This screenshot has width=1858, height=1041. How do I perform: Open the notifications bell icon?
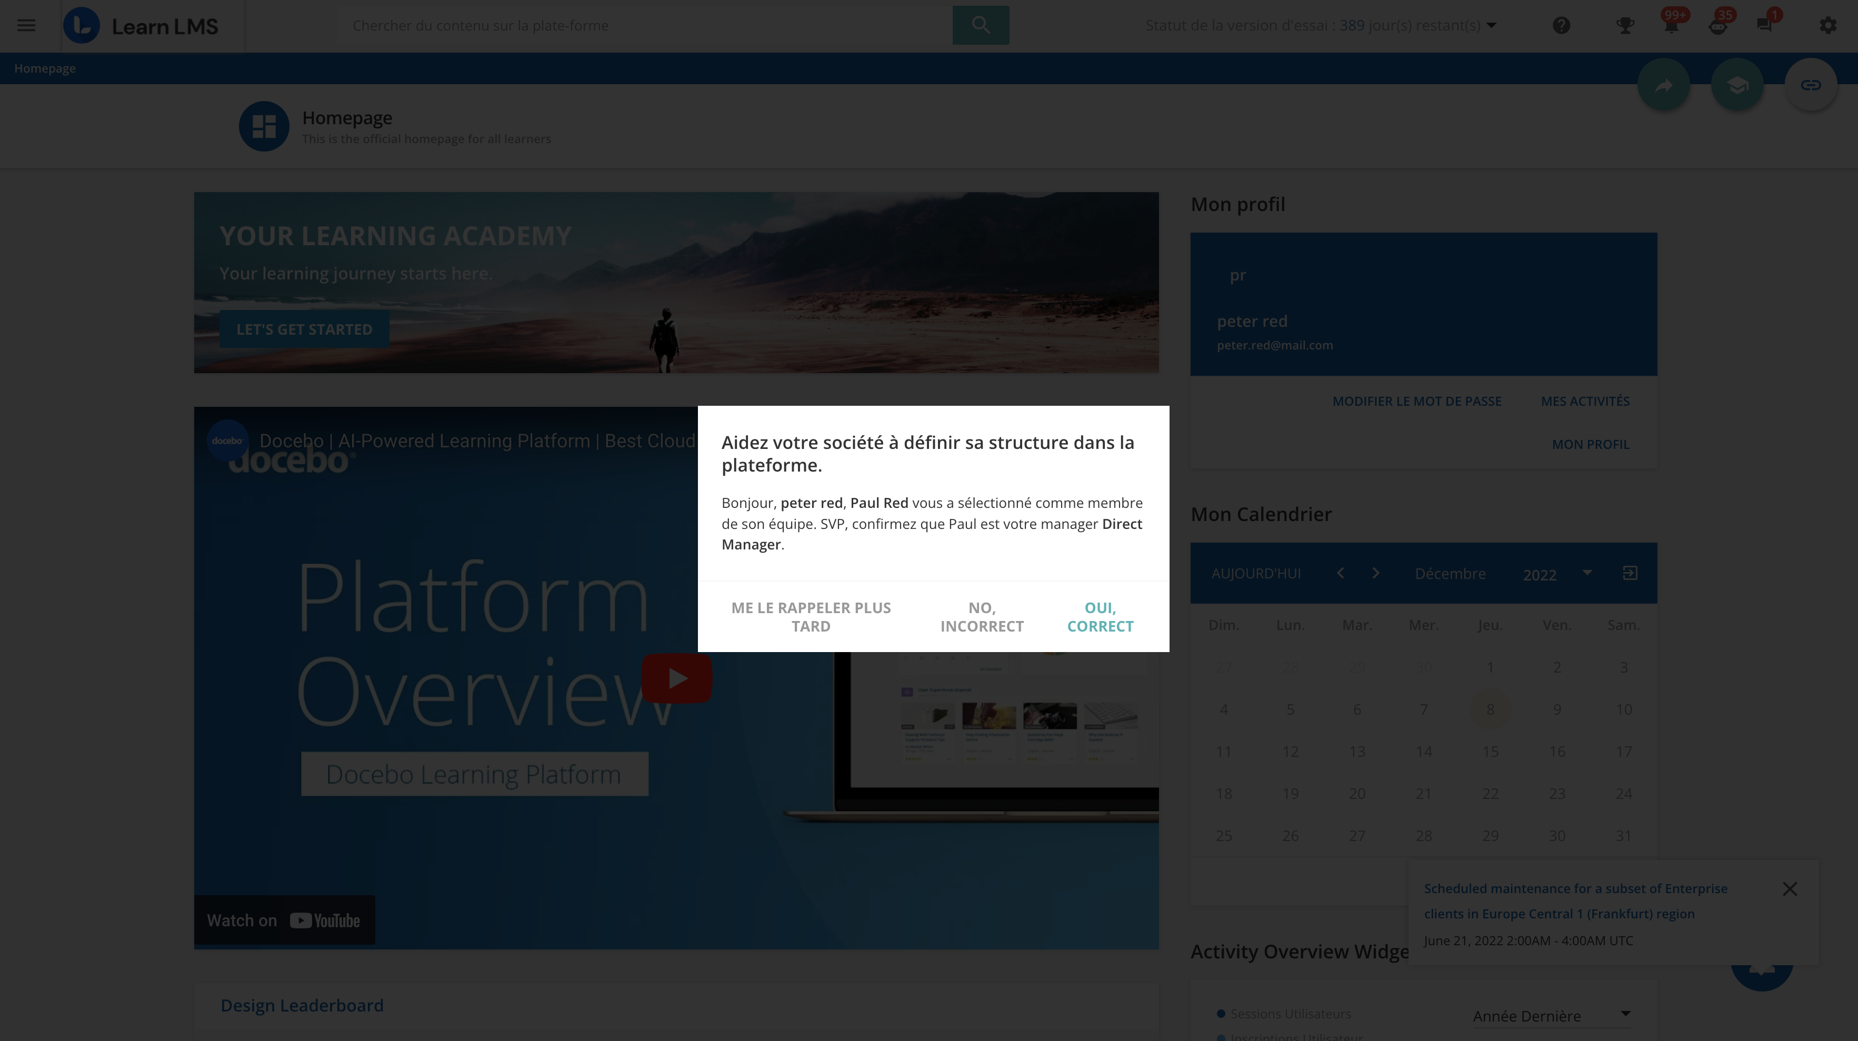[1671, 26]
